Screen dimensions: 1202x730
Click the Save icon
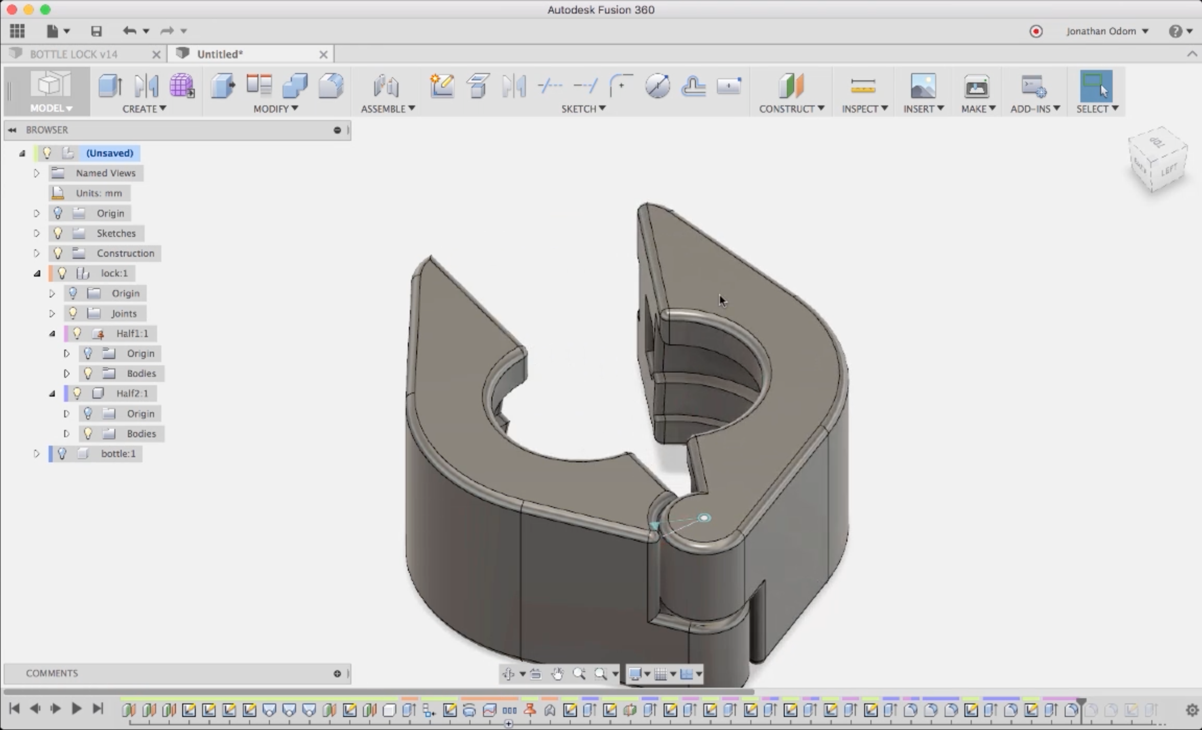coord(96,31)
